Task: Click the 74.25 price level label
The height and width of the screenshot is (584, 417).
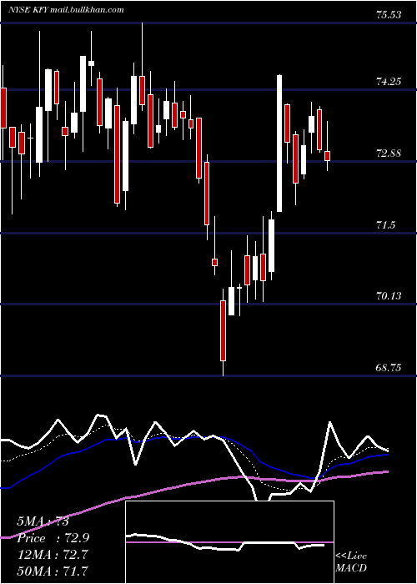Action: click(389, 82)
